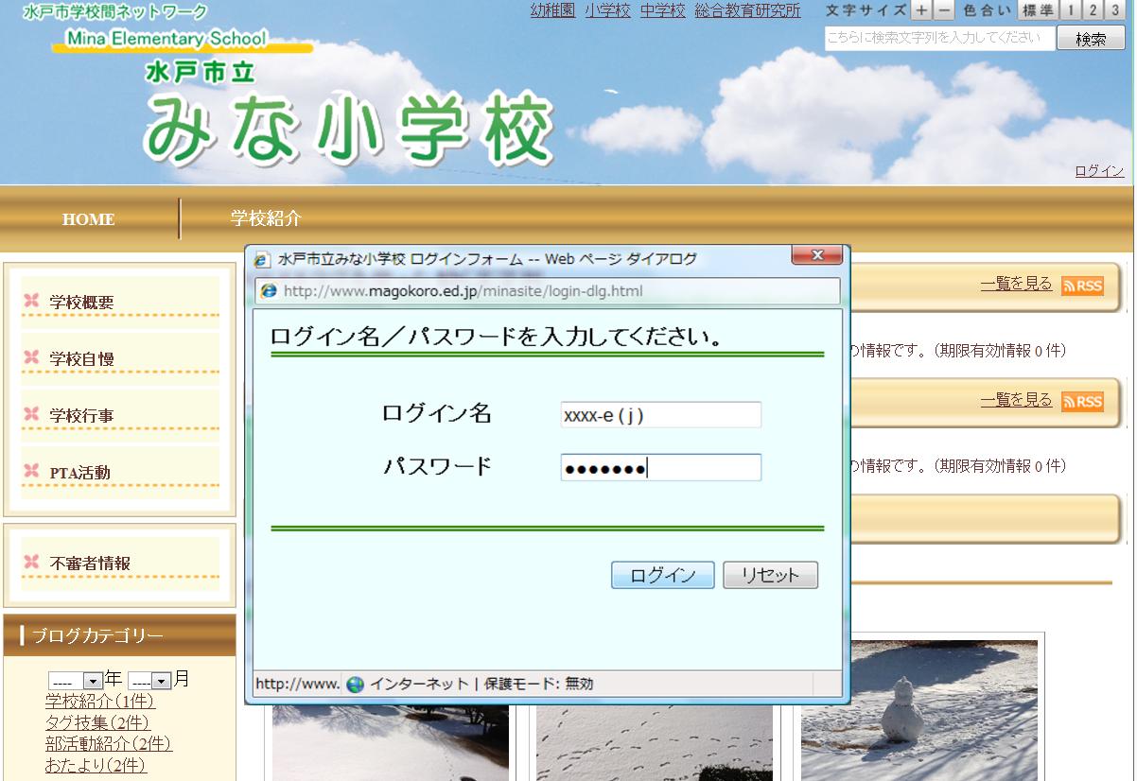This screenshot has width=1137, height=781.
Task: Open the year dropdown in blog categories
Action: click(x=76, y=680)
